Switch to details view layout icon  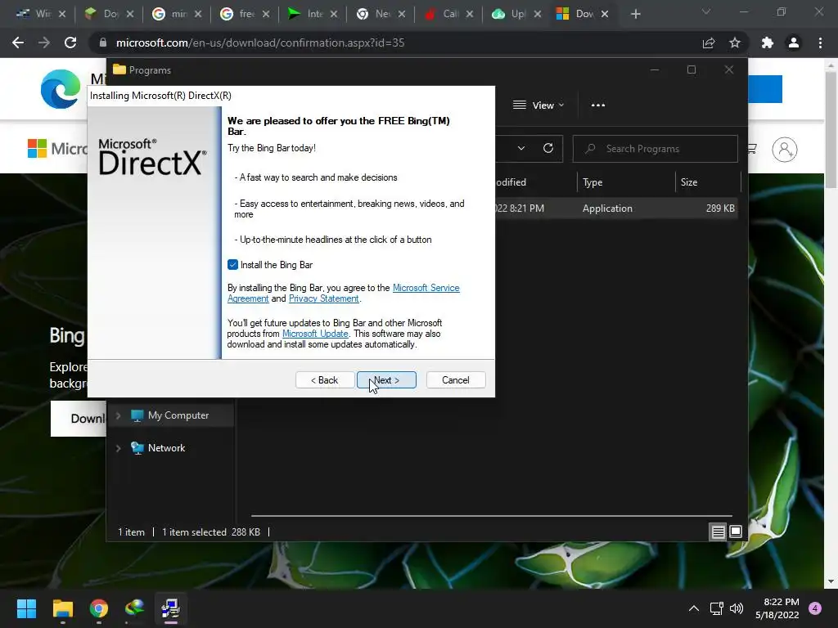[719, 532]
